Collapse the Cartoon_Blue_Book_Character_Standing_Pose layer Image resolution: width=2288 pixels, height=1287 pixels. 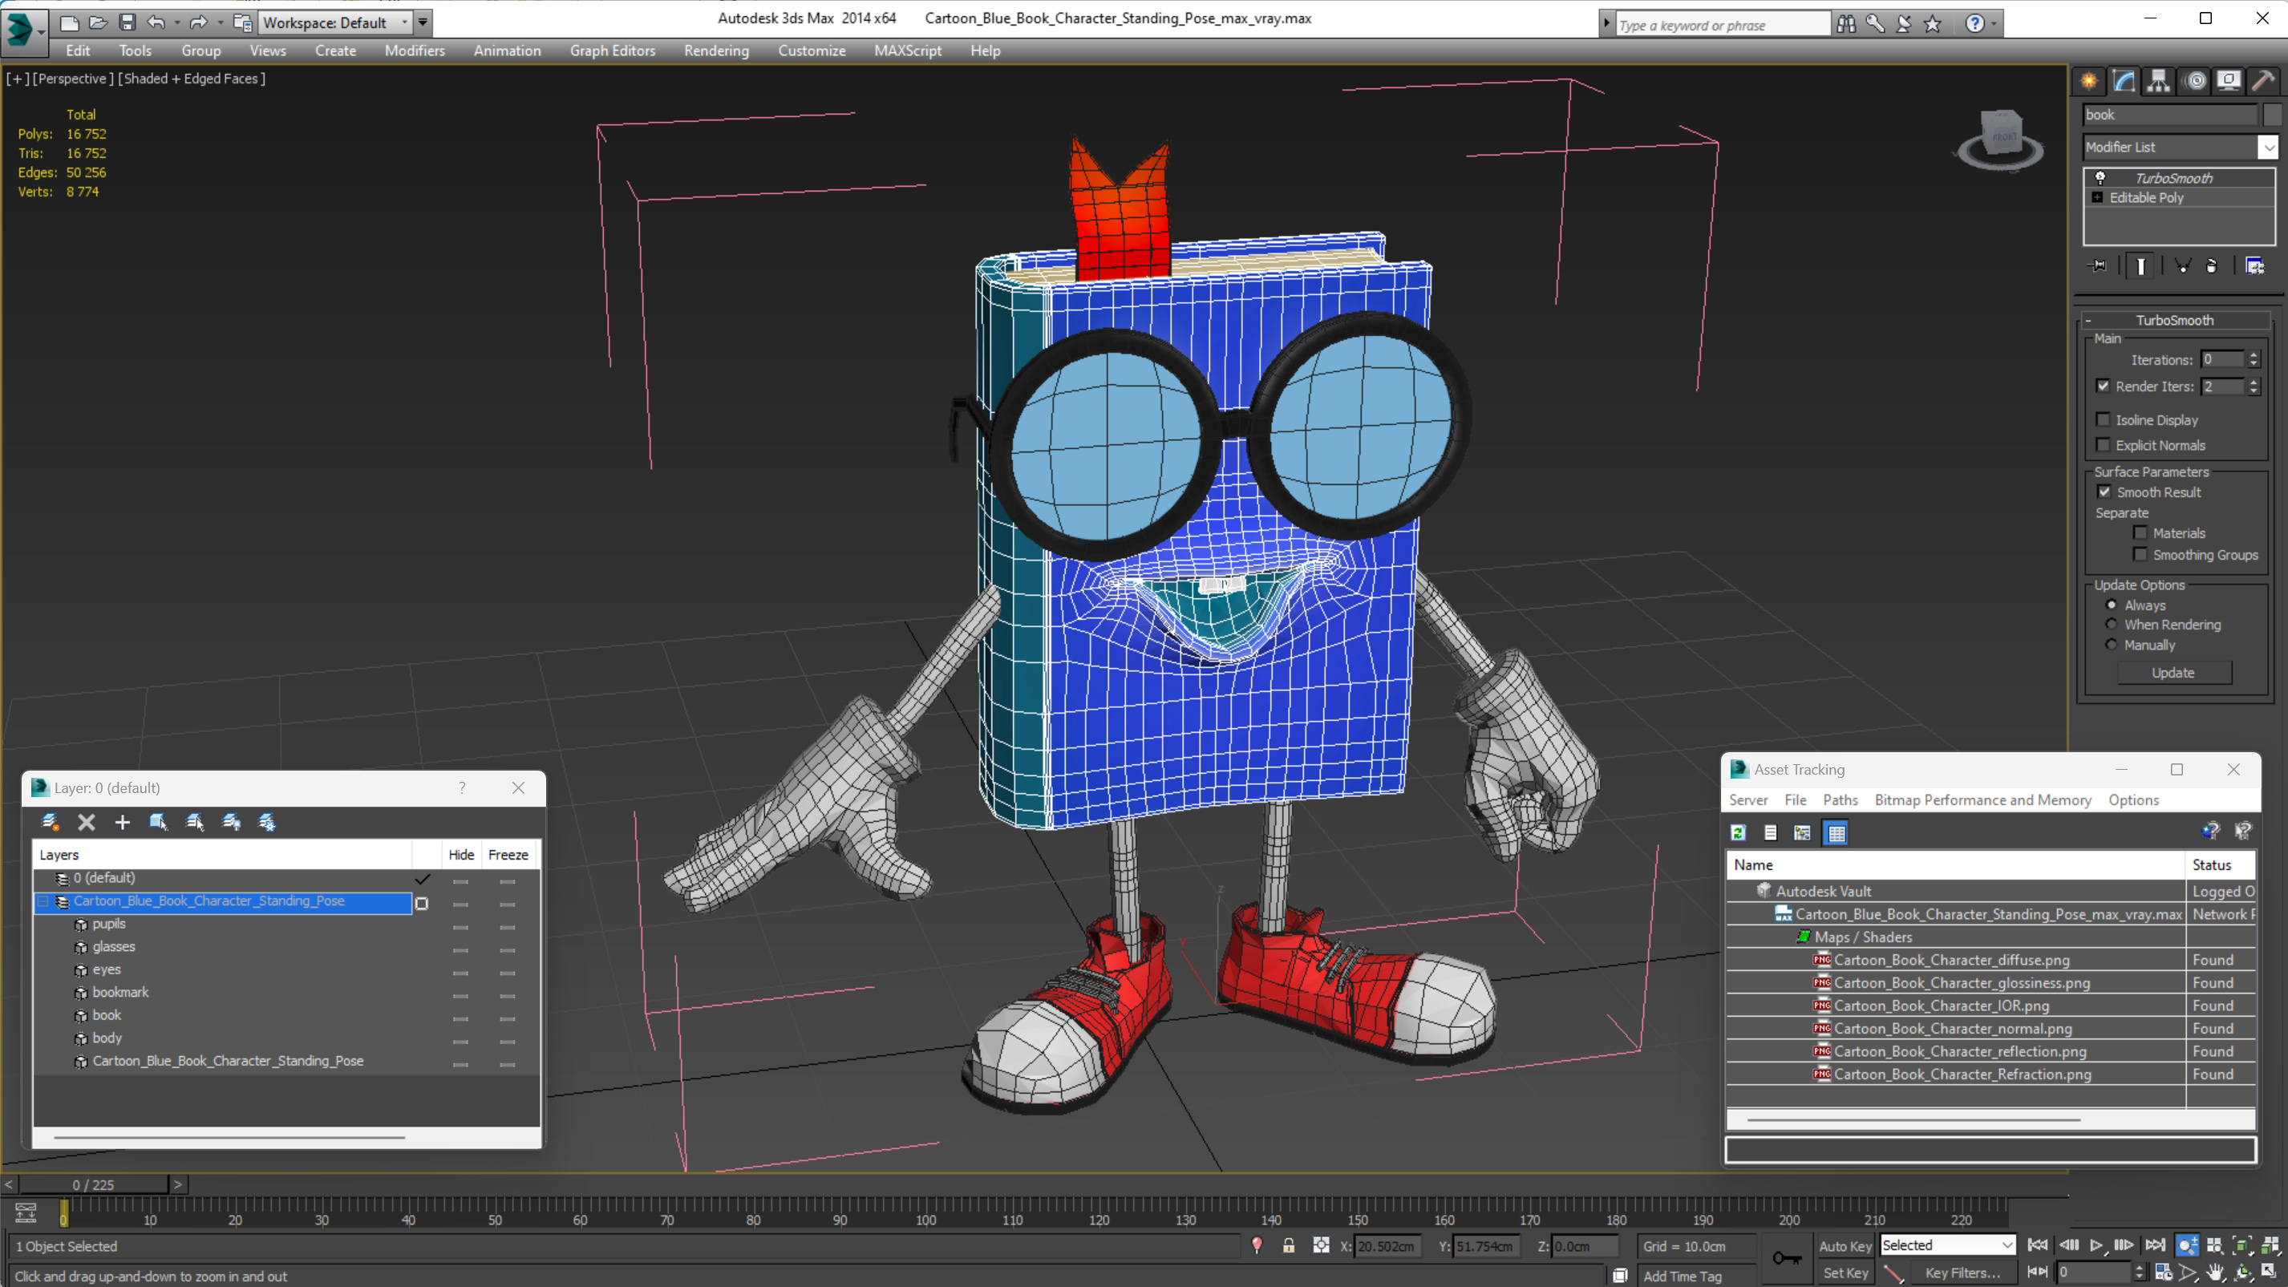[x=43, y=900]
